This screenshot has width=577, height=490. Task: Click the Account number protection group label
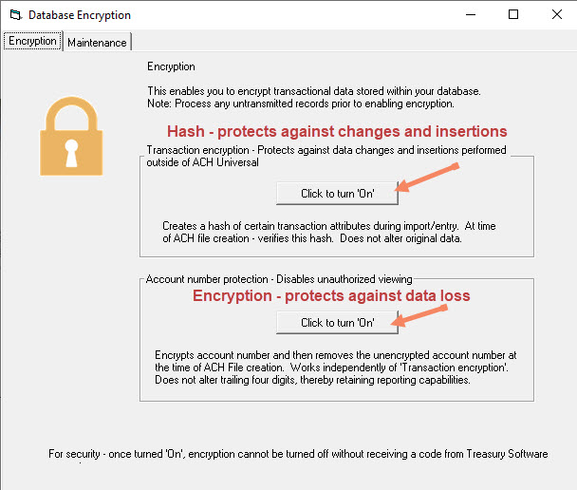click(x=279, y=279)
